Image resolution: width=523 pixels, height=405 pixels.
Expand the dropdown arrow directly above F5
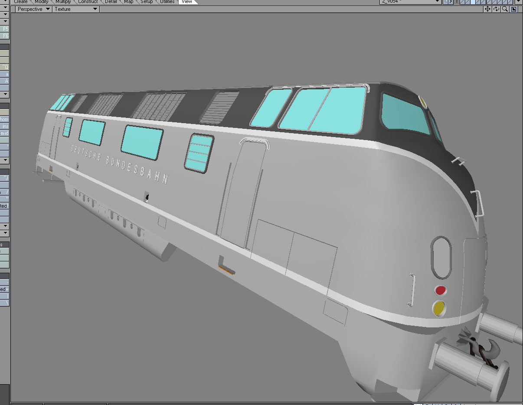click(5, 21)
